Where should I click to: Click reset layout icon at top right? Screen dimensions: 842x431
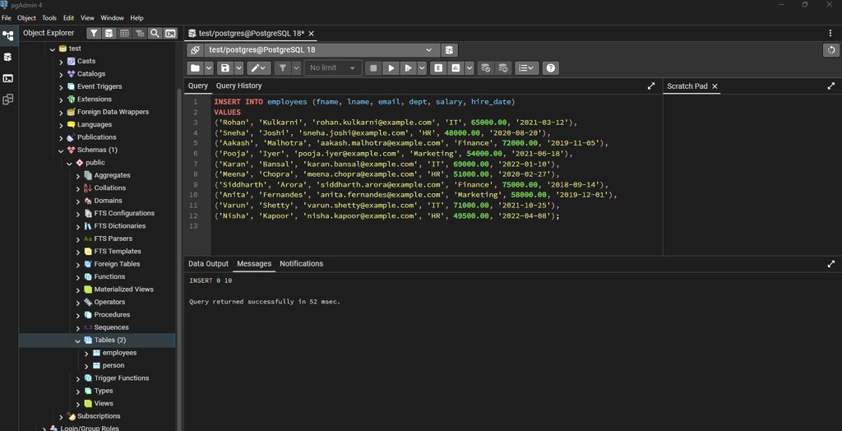pos(831,50)
